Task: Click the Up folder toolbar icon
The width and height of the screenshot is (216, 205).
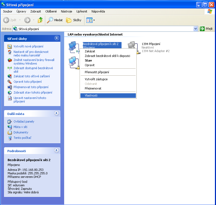Action: pos(40,20)
